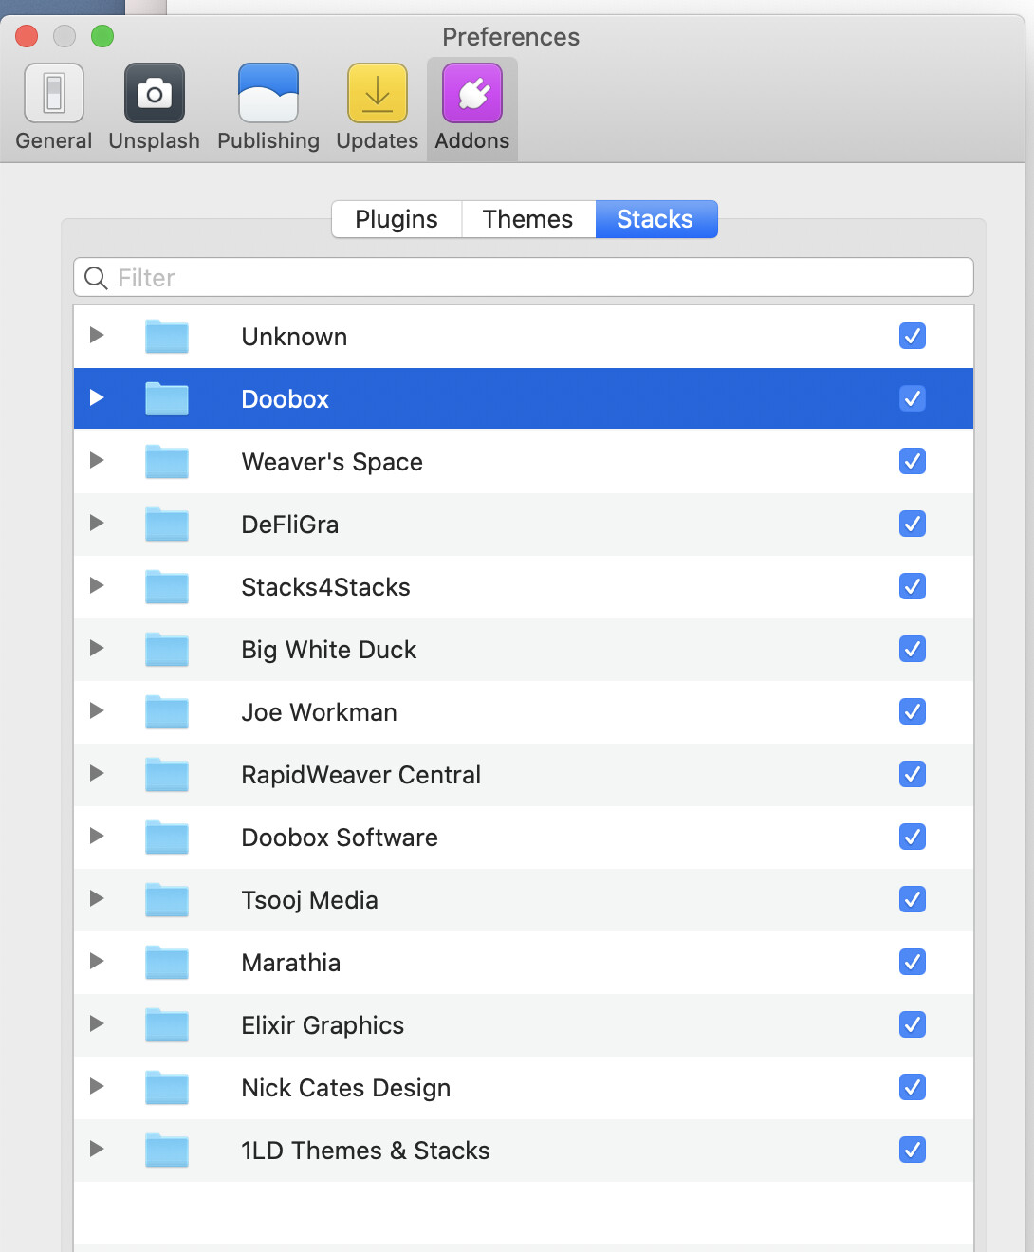Expand the Tsooj Media group
1034x1252 pixels.
coord(96,898)
